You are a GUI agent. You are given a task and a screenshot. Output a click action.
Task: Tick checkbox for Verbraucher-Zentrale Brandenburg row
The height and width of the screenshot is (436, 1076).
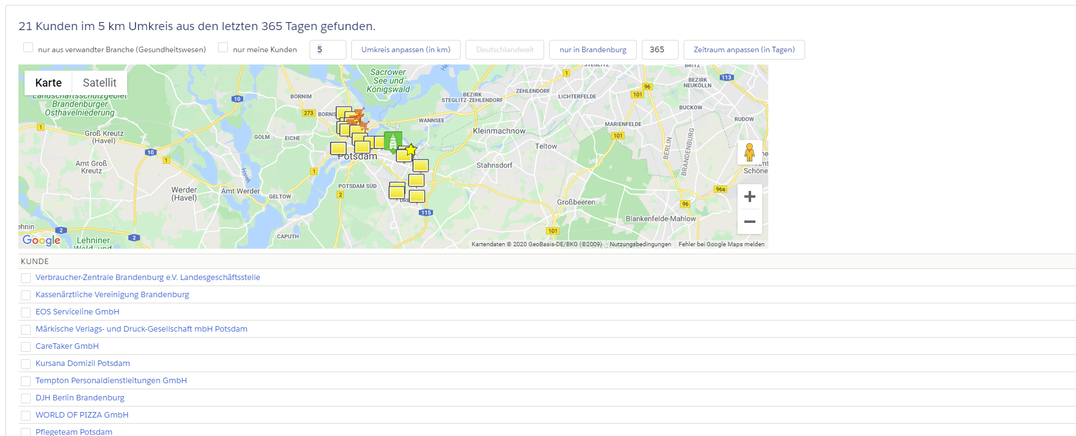[x=26, y=278]
